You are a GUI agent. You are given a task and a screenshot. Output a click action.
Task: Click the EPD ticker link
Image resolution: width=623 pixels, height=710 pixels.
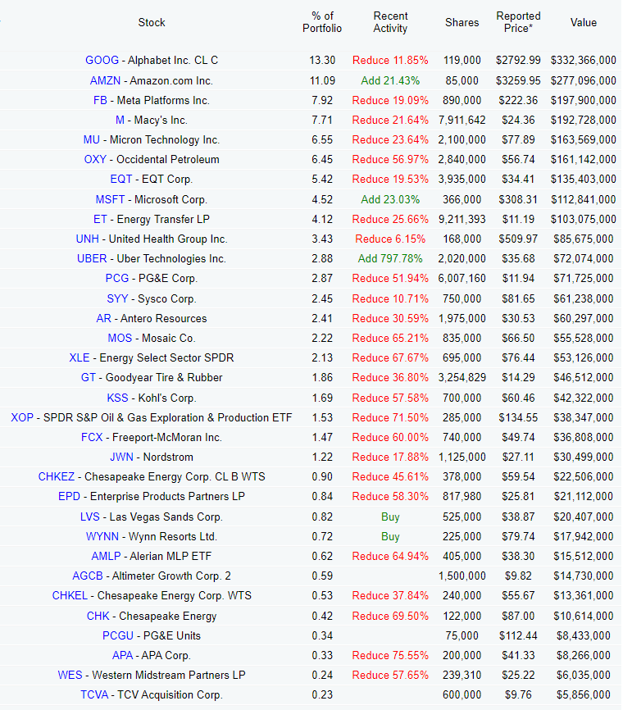click(70, 496)
